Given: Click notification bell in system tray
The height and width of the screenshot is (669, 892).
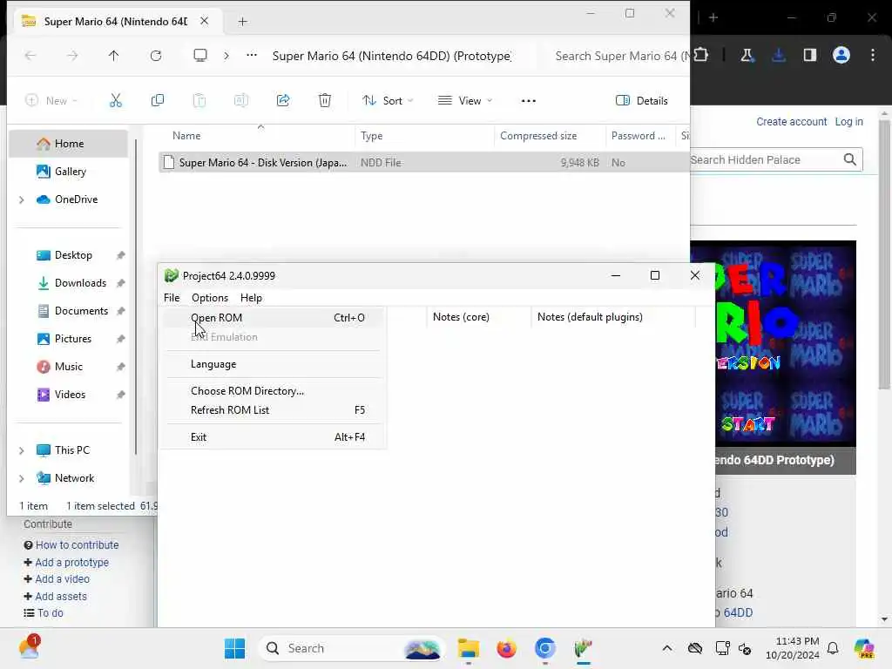Looking at the screenshot, I should (x=833, y=648).
